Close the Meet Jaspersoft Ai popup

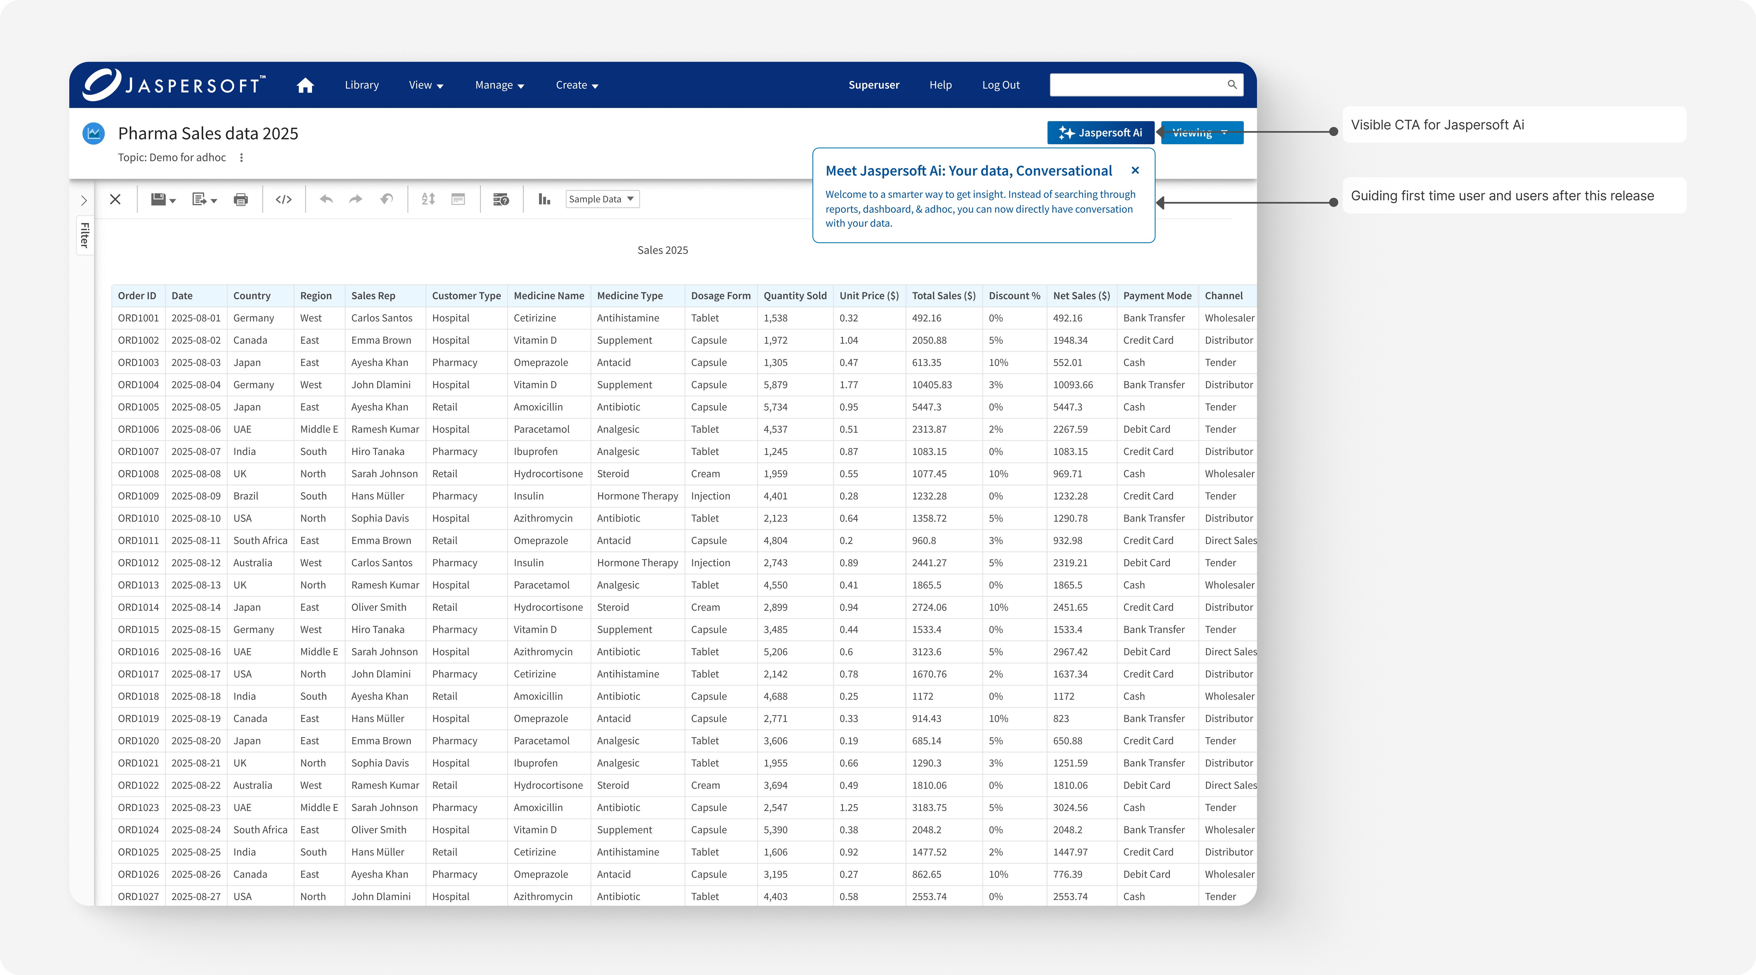click(1135, 170)
